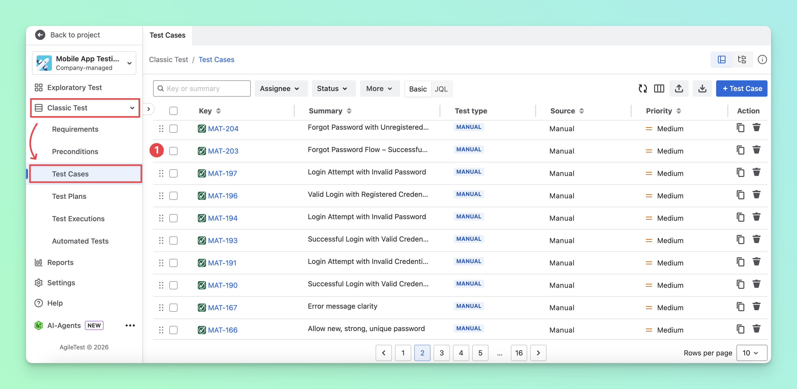
Task: Delete test case MAT-194
Action: click(757, 217)
